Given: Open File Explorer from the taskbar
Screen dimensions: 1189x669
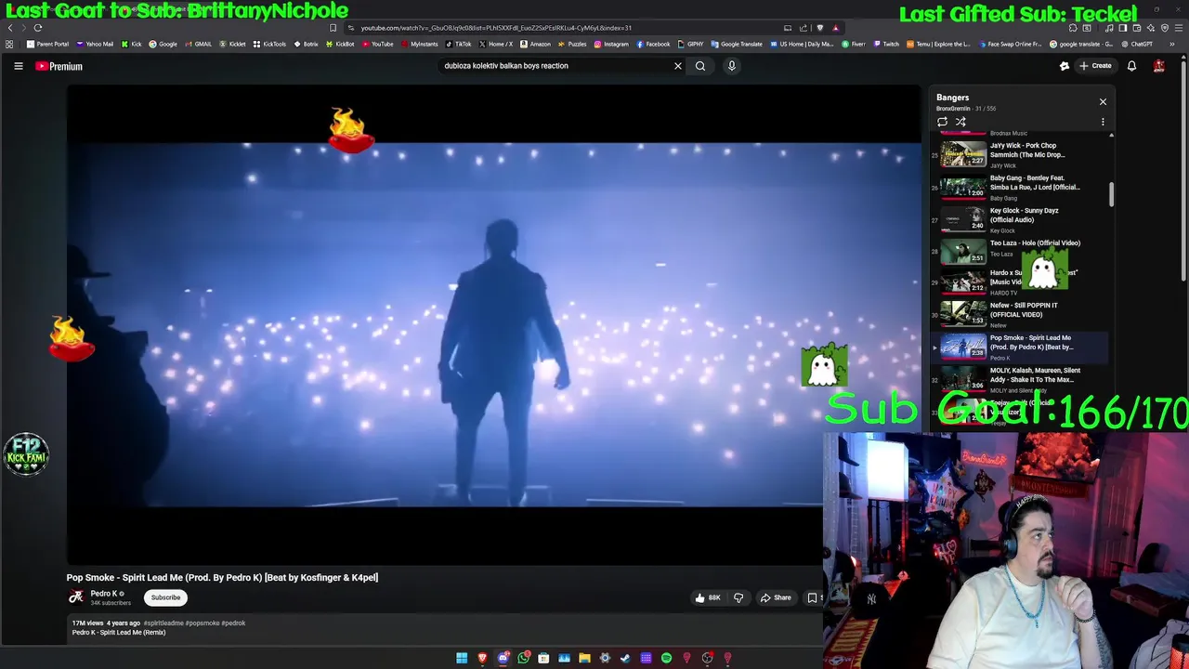Looking at the screenshot, I should [x=584, y=658].
